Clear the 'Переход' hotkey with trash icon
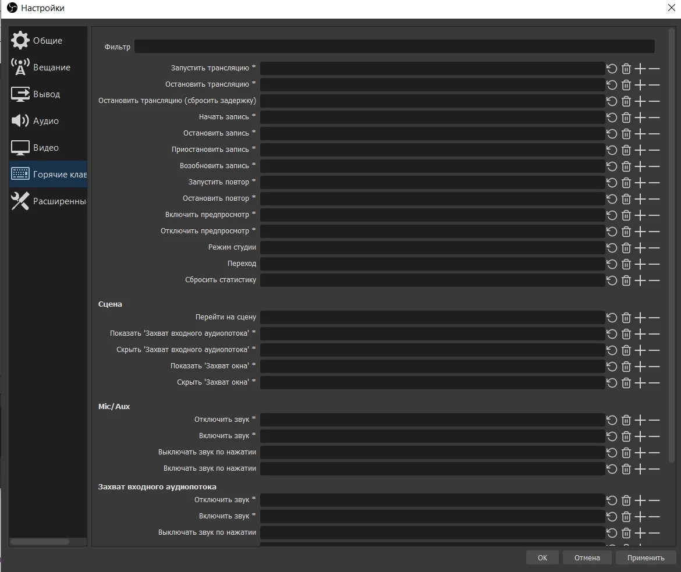This screenshot has height=572, width=681. 626,264
